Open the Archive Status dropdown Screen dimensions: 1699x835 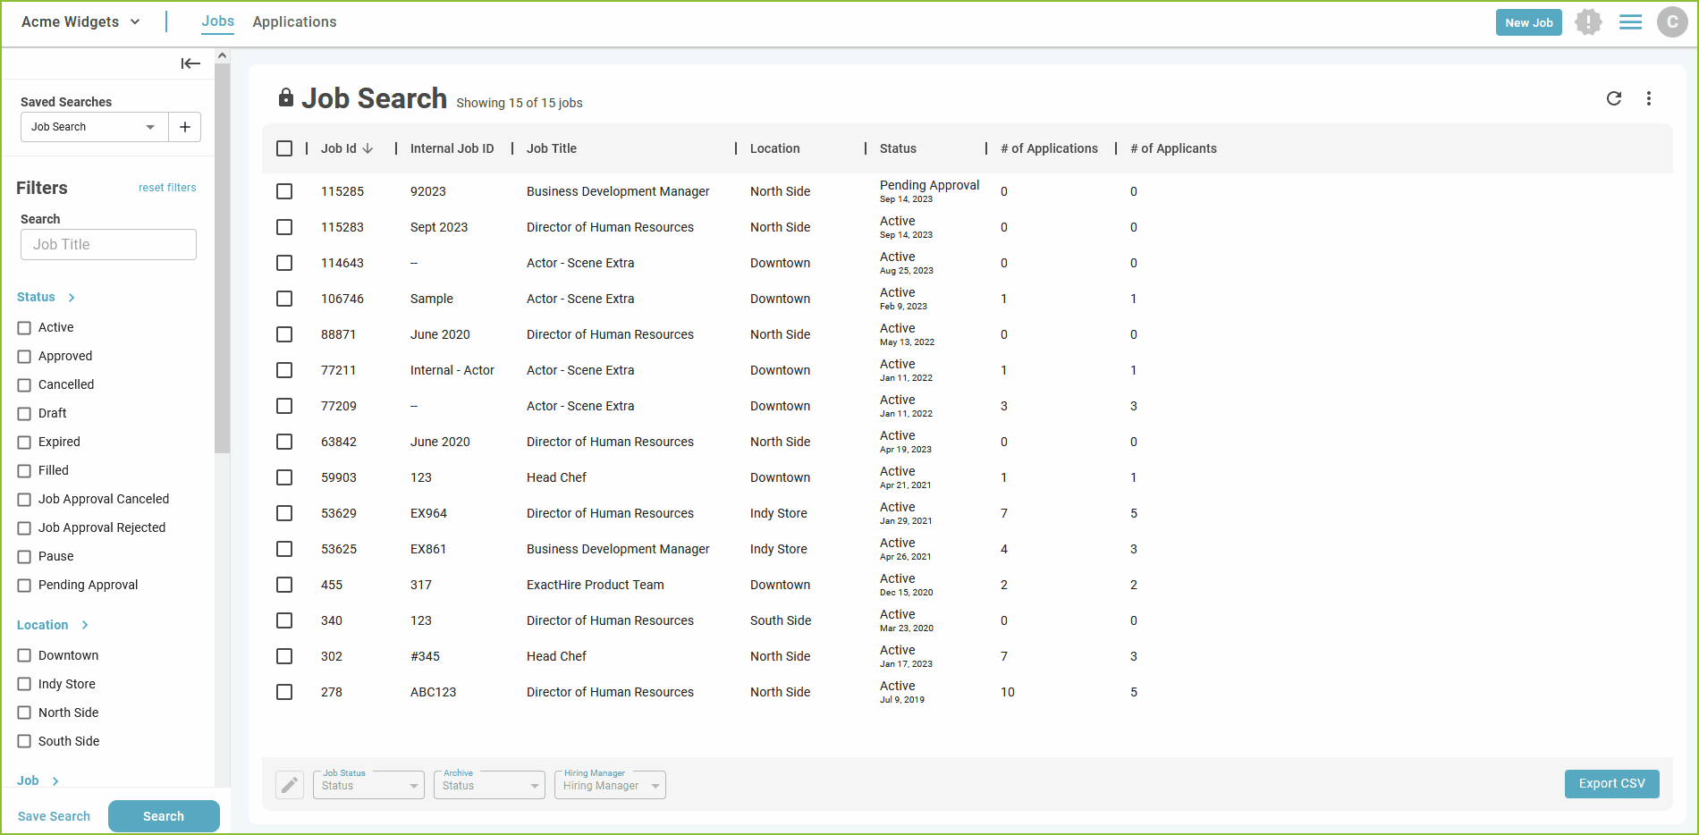click(x=489, y=785)
